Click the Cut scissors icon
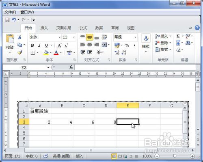 [x=20, y=37]
